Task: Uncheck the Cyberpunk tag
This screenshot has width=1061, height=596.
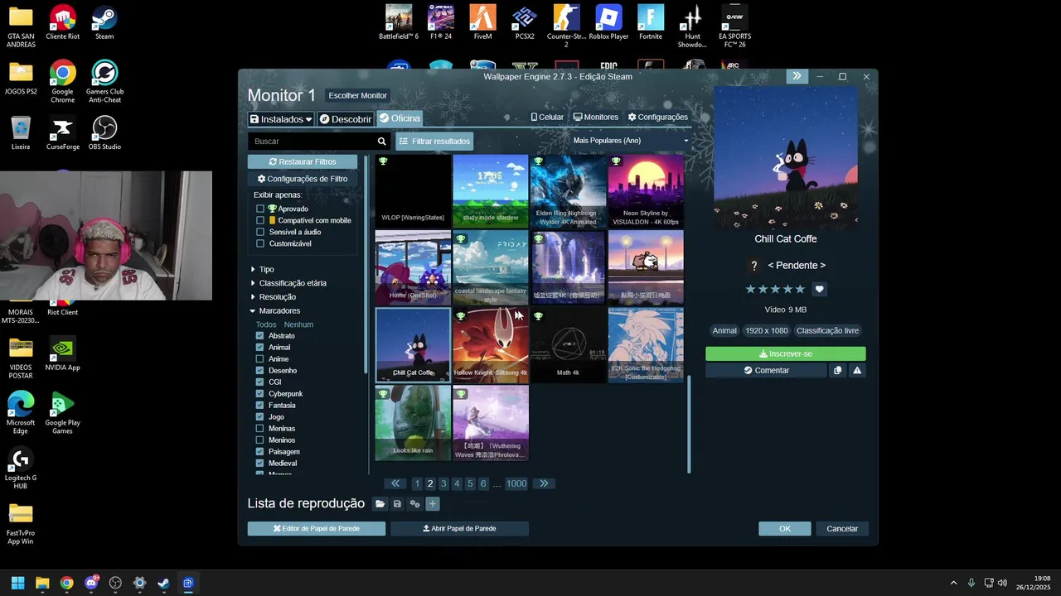Action: (x=259, y=394)
